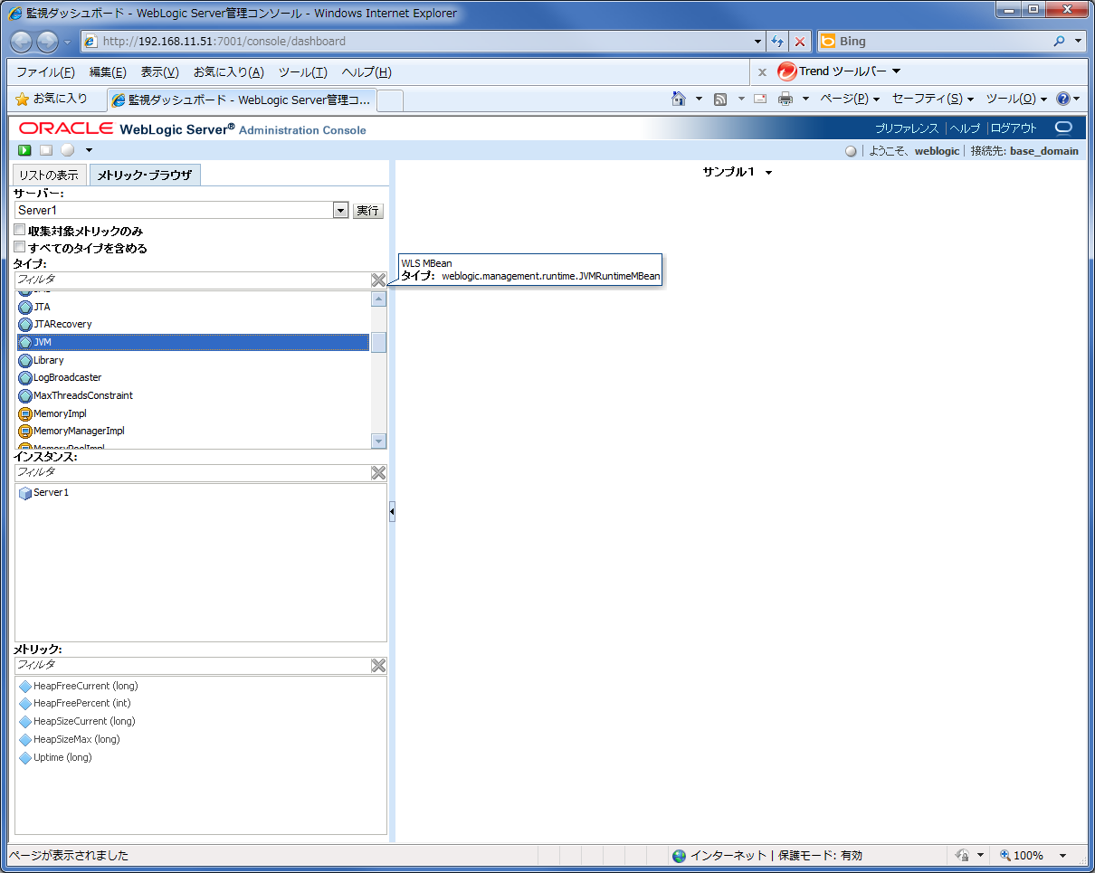
Task: Switch to the メトリック・ブラウザ tab
Action: click(145, 176)
